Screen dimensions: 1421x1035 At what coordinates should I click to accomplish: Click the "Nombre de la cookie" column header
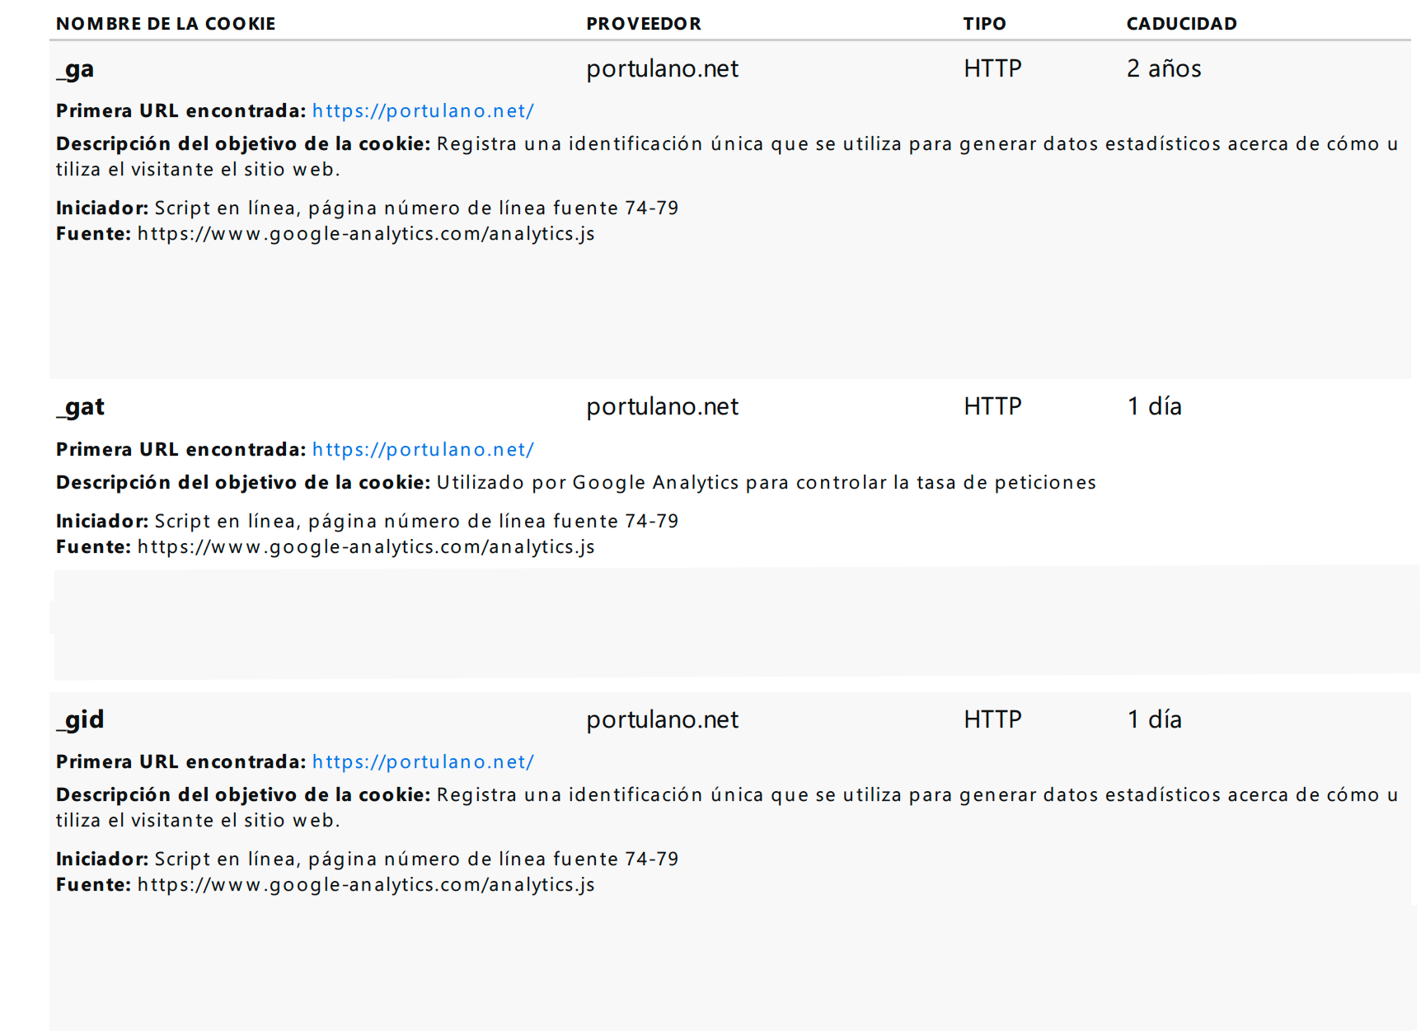coord(166,24)
